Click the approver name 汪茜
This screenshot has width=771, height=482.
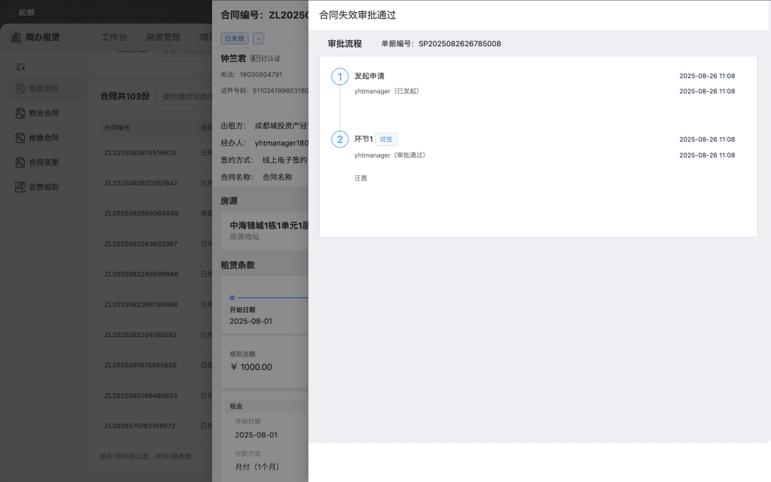361,178
